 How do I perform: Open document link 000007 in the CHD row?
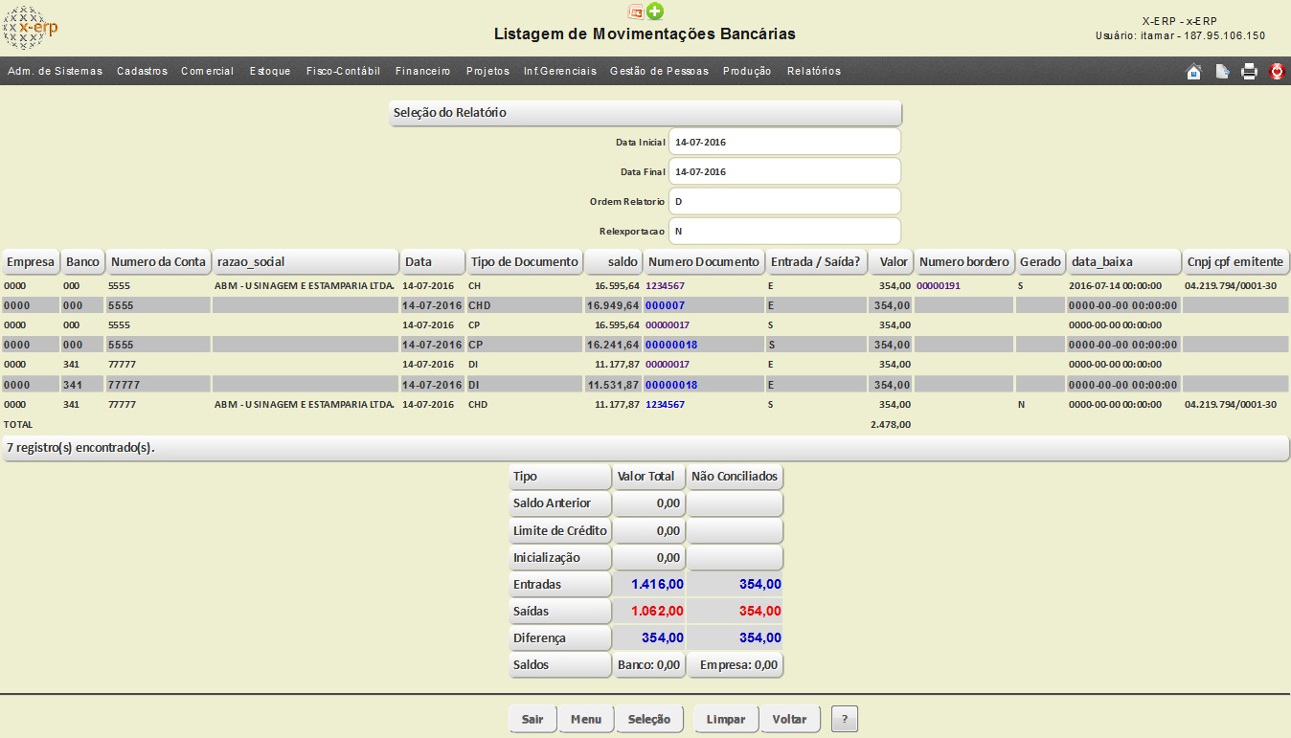(x=666, y=305)
